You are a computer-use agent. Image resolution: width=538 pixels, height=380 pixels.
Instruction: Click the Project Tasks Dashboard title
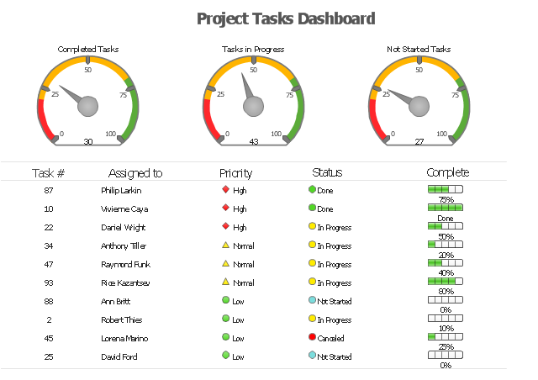(286, 18)
